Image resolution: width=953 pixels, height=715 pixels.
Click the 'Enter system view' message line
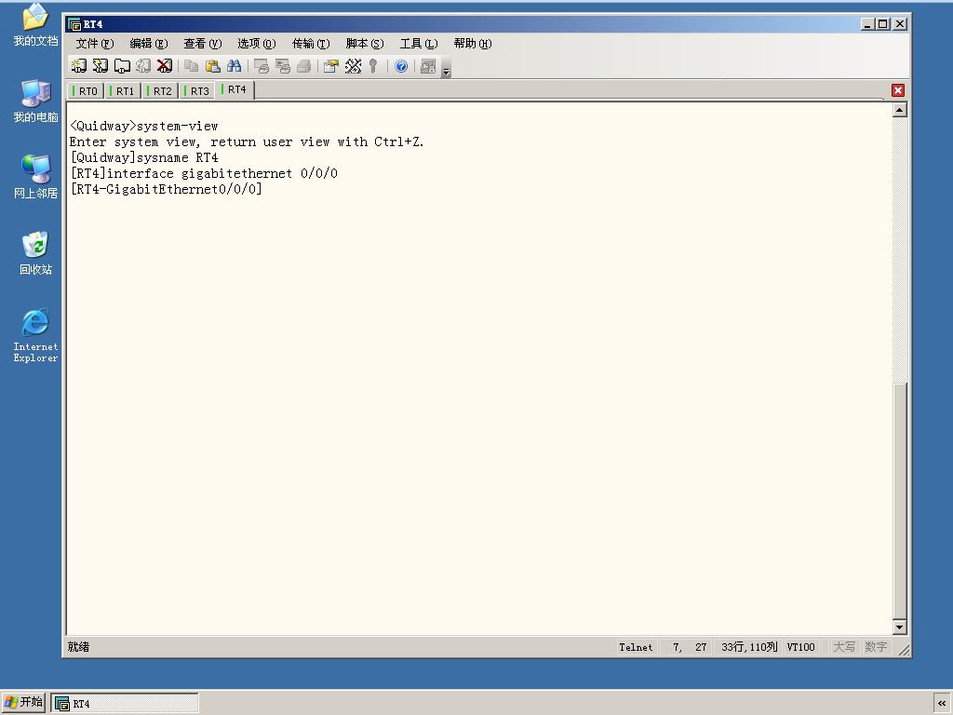247,142
